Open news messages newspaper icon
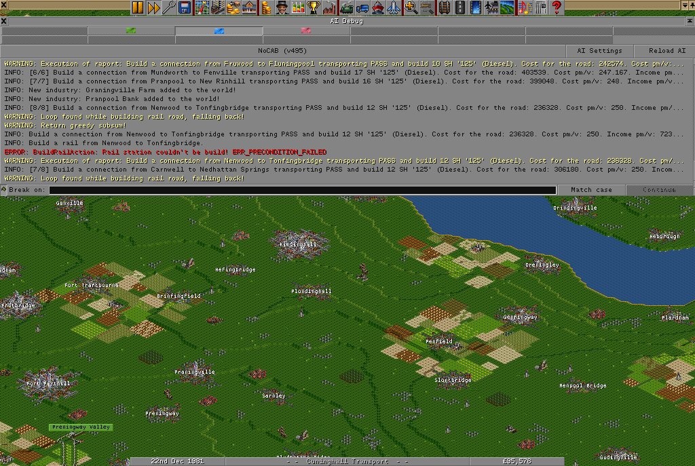This screenshot has width=695, height=466. tap(540, 7)
